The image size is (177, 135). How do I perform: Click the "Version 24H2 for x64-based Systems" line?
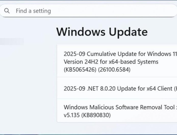tap(111, 62)
